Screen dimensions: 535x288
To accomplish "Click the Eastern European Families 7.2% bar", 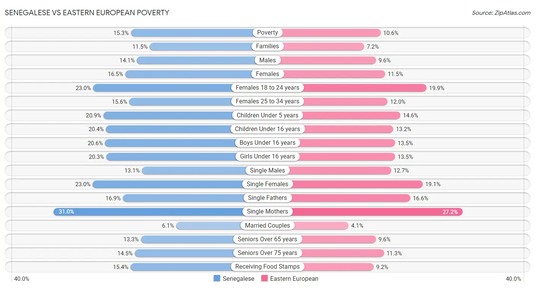I will [323, 46].
